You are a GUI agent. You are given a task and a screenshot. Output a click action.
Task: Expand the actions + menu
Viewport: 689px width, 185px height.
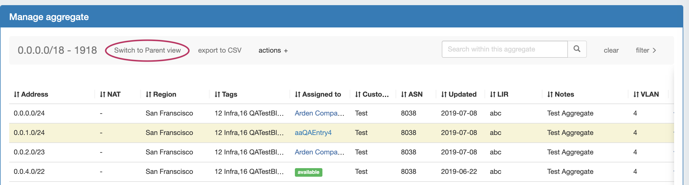click(x=273, y=50)
